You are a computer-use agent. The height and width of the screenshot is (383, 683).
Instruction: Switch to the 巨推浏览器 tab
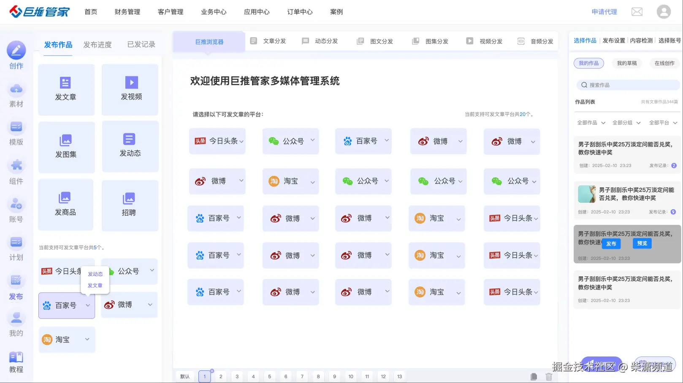tap(209, 42)
